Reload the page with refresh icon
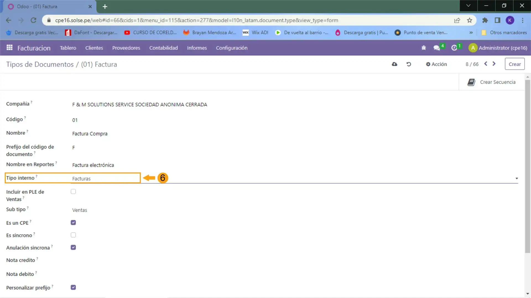531x298 pixels. coord(33,20)
